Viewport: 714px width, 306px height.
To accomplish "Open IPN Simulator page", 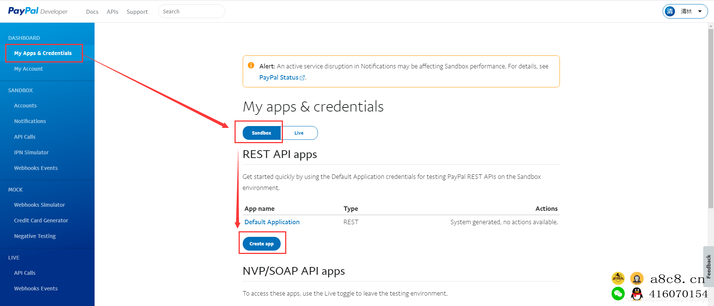I will point(31,152).
